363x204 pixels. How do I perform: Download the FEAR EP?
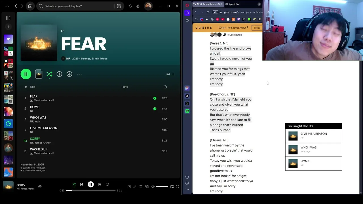(x=69, y=74)
